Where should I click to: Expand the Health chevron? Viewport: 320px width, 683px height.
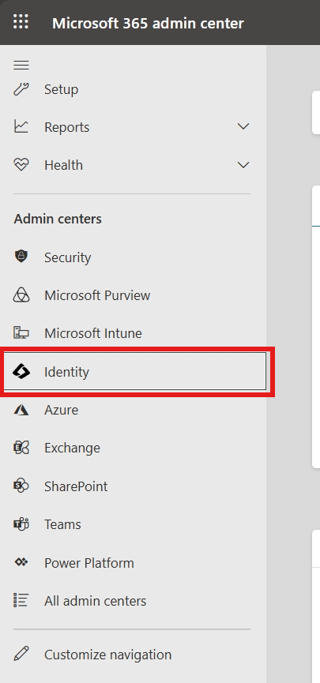(x=243, y=165)
